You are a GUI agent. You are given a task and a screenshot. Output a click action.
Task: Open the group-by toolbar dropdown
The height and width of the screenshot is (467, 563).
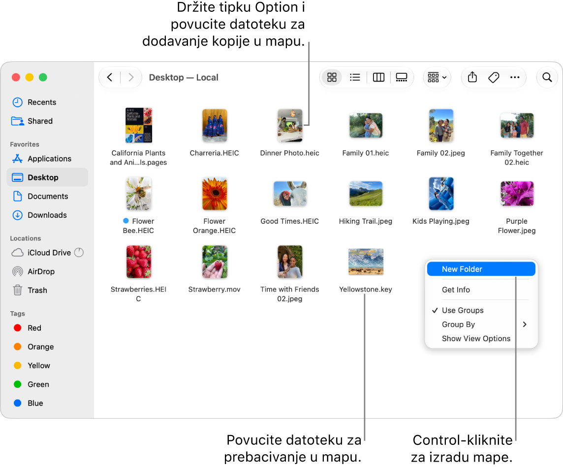437,77
